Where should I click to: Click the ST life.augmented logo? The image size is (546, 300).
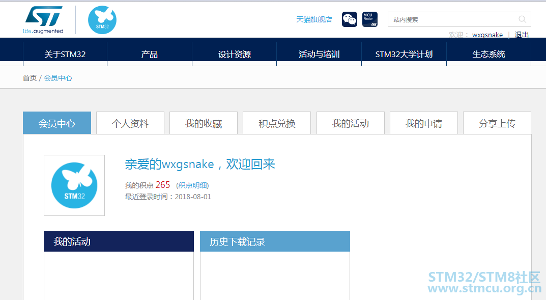[43, 20]
